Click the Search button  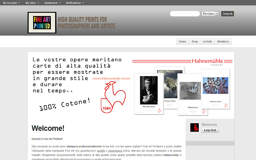228,14
